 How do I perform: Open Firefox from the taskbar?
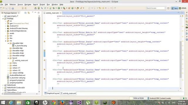pos(62,102)
